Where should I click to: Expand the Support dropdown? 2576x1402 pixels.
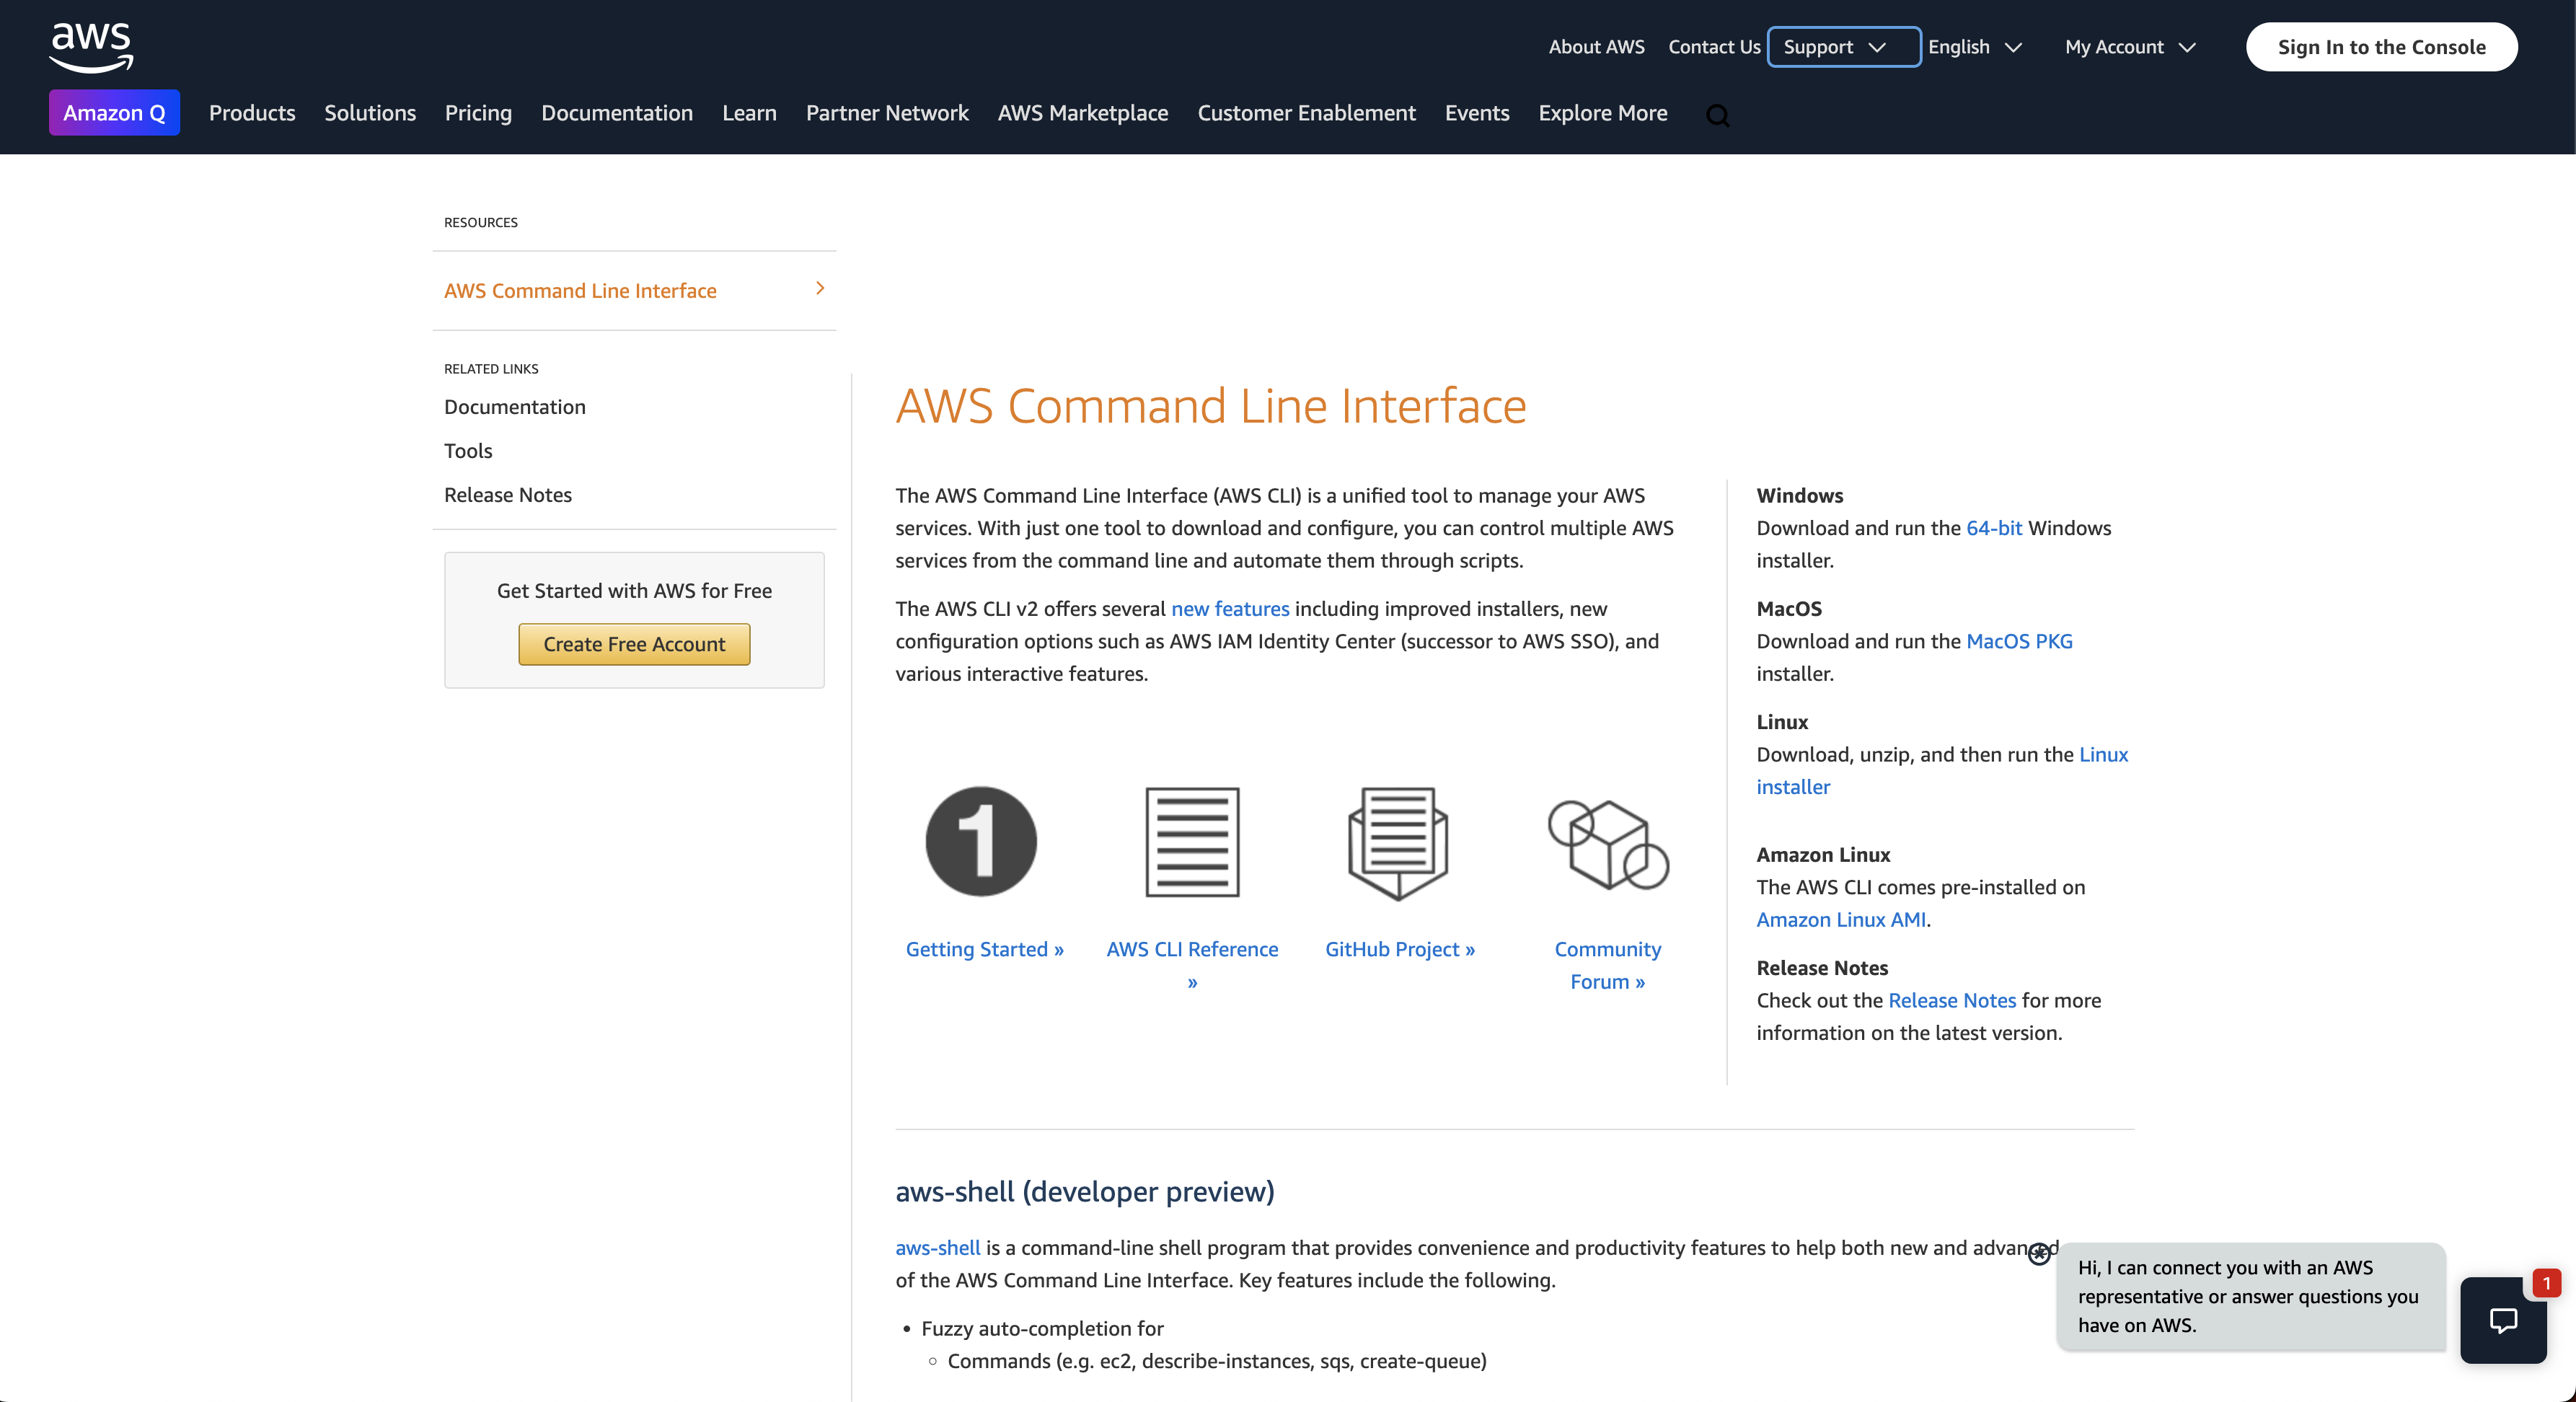[x=1843, y=47]
